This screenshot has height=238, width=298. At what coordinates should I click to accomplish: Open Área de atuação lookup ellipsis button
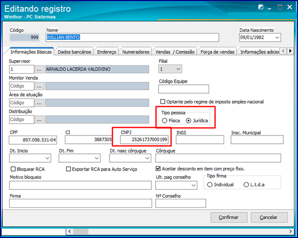coord(39,103)
